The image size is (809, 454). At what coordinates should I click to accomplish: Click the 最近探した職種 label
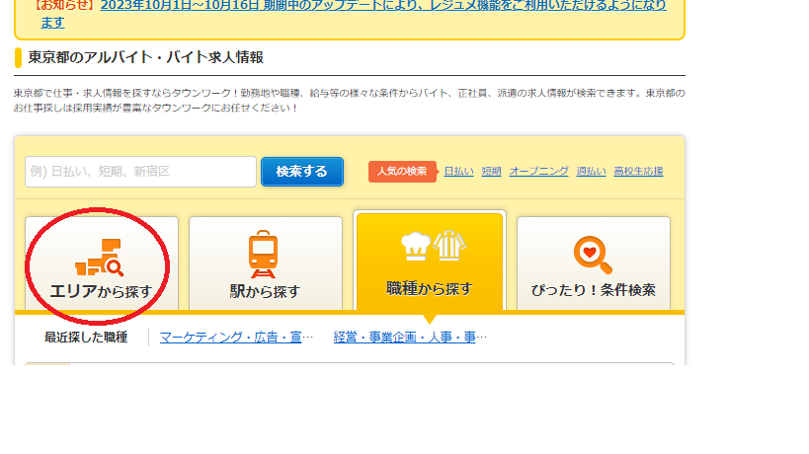tap(86, 338)
